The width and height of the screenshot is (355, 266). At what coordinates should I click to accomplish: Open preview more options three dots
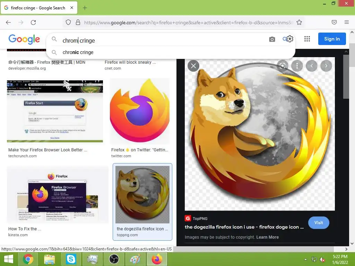297,66
